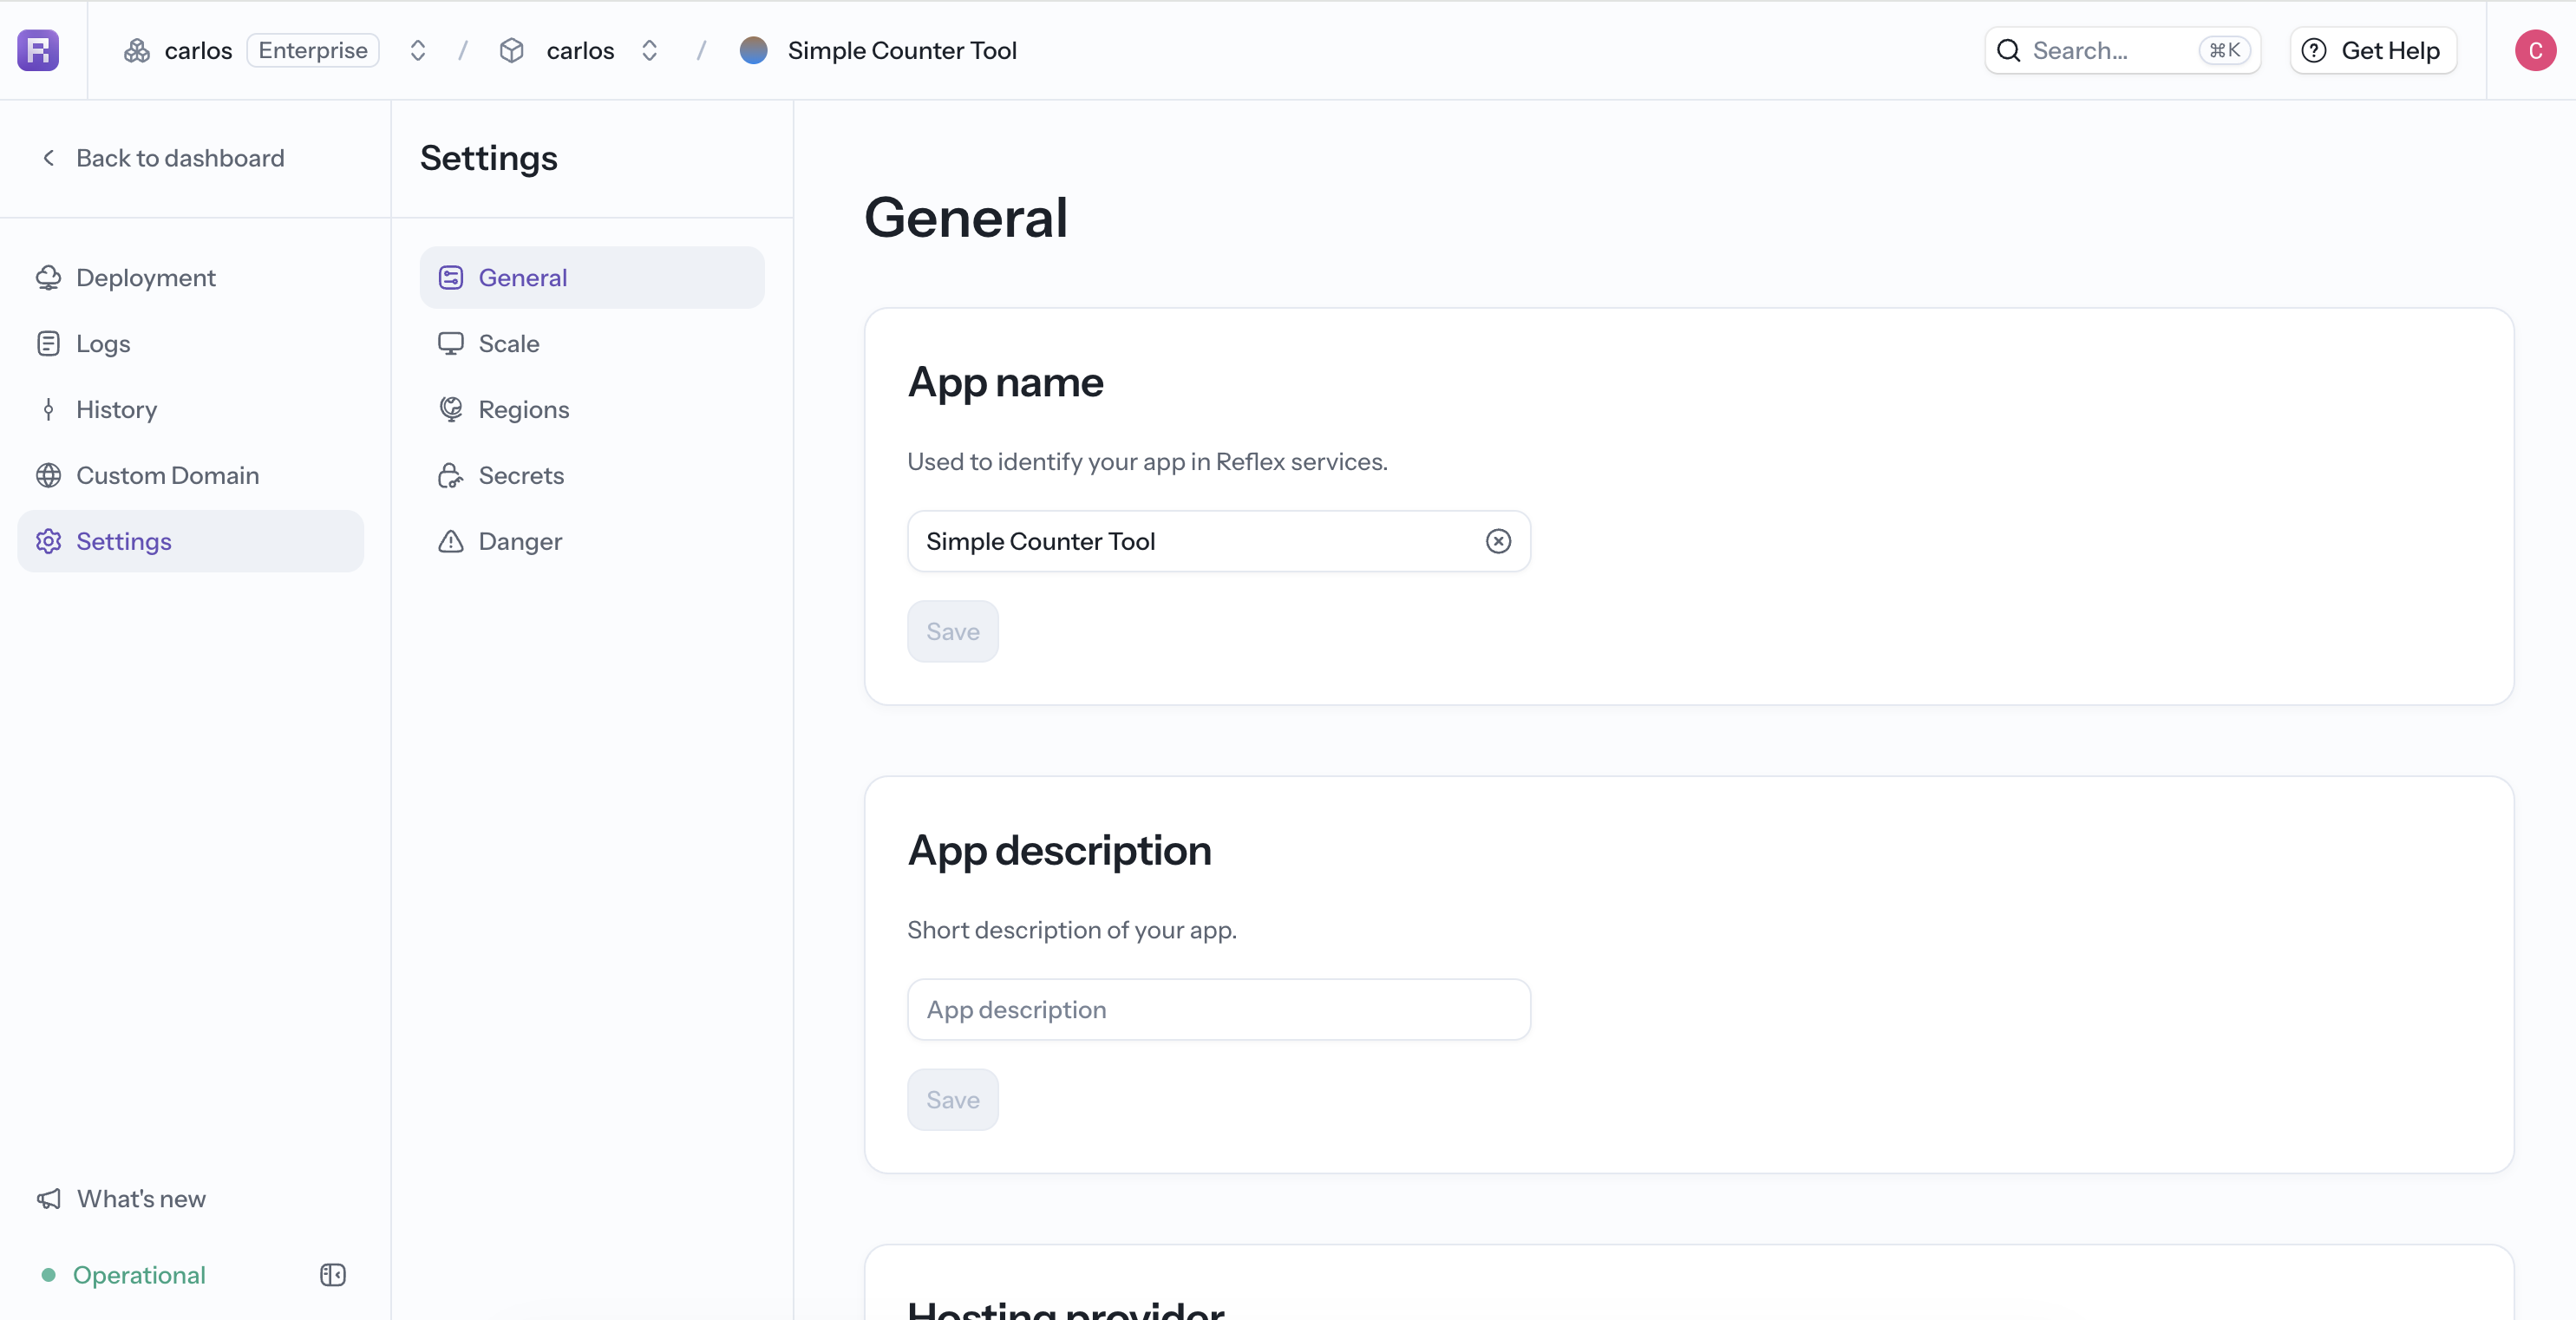2576x1320 pixels.
Task: Click the Settings gear icon
Action: [x=48, y=541]
